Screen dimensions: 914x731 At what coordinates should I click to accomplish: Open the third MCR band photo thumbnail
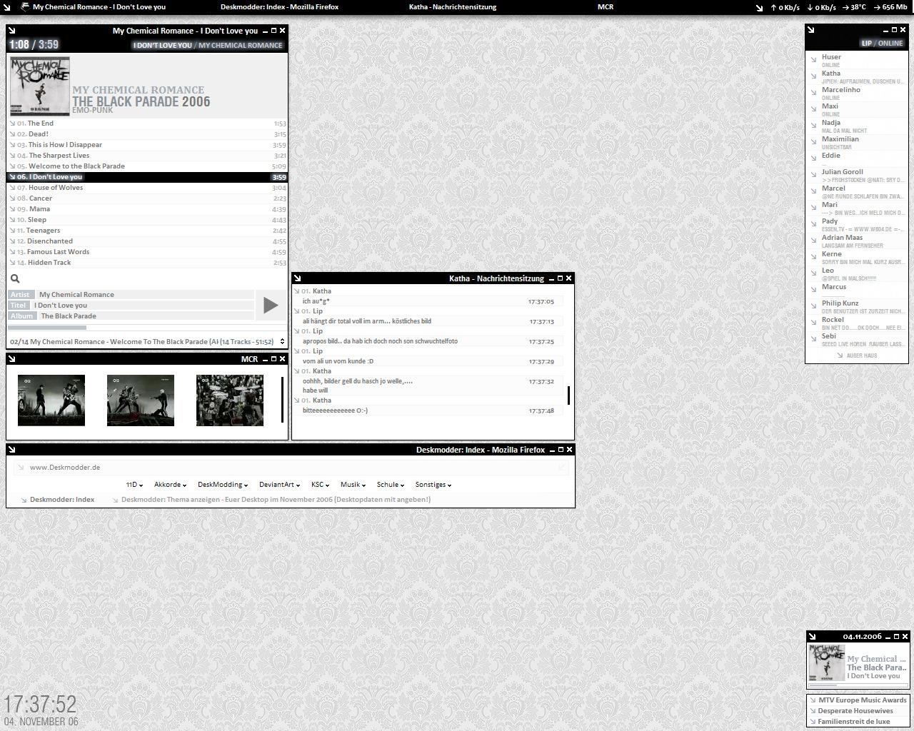click(230, 400)
